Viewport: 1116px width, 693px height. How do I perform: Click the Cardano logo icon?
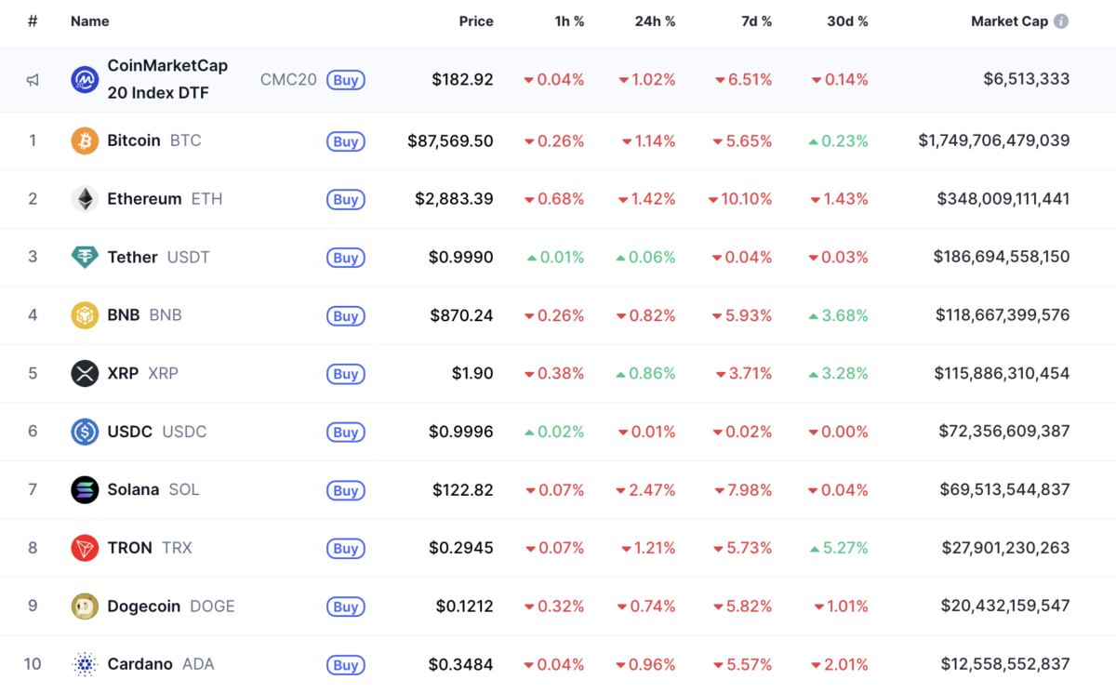coord(85,664)
